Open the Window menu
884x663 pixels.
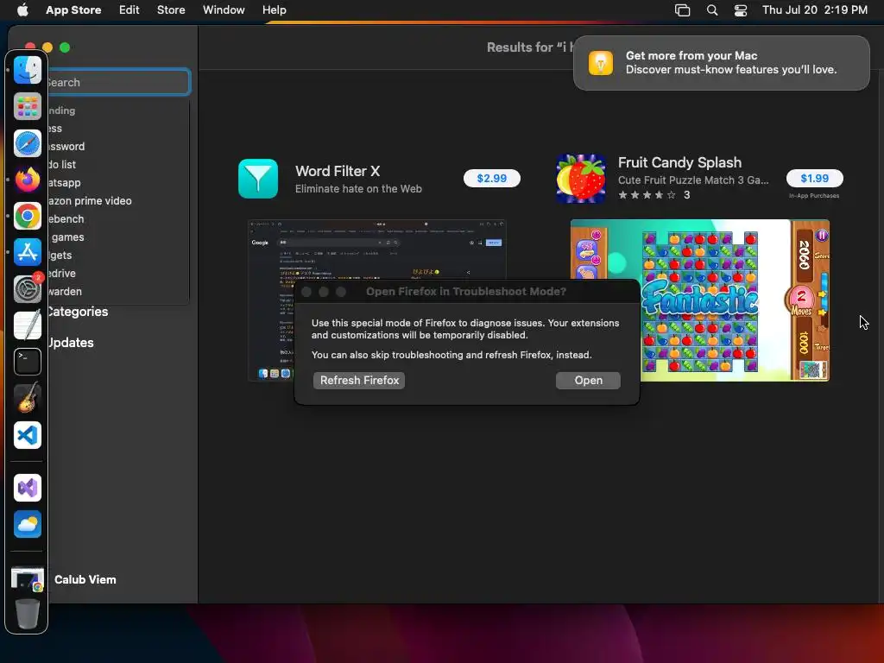point(224,9)
